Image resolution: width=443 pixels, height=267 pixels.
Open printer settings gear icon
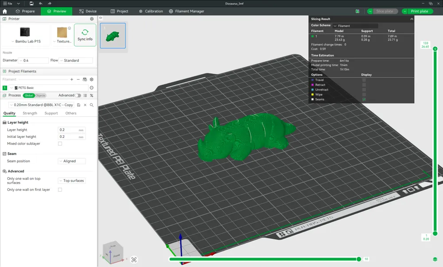tap(92, 19)
